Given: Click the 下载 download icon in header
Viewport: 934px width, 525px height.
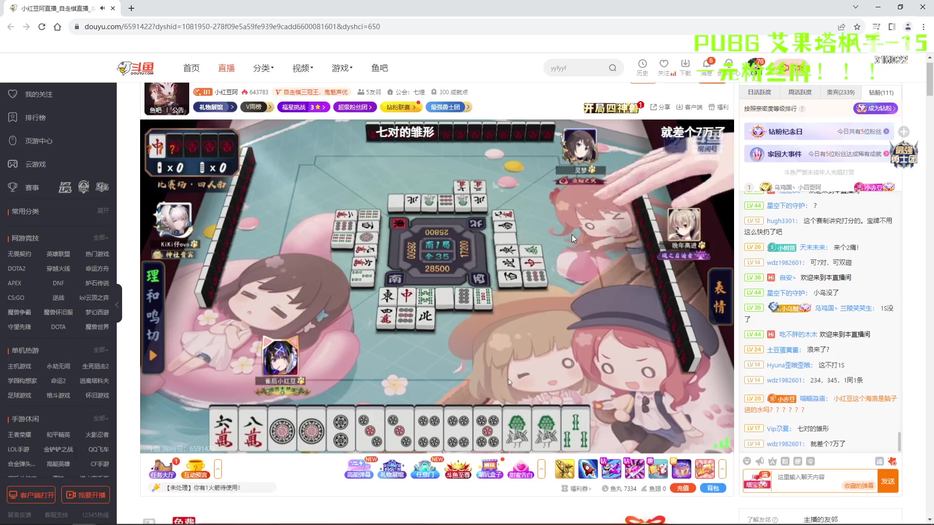Looking at the screenshot, I should 685,67.
